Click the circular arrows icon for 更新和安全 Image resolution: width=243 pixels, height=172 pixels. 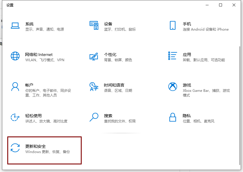click(15, 148)
